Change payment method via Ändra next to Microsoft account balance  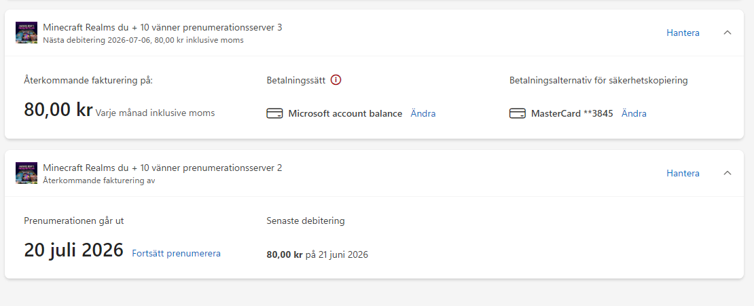tap(423, 114)
